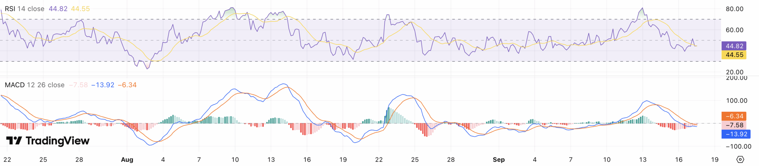The height and width of the screenshot is (166, 759).
Task: Click the 28 date label before Sep
Action: point(451,159)
